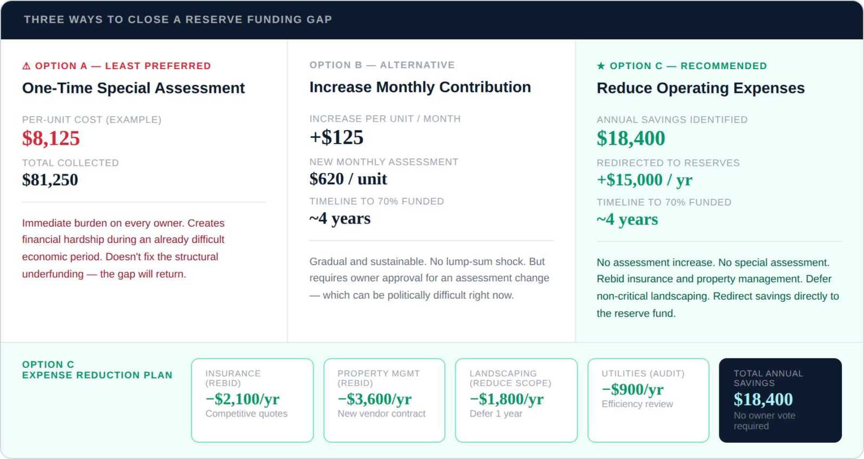Image resolution: width=864 pixels, height=459 pixels.
Task: Click the Increase Monthly Contribution heading
Action: pos(420,87)
